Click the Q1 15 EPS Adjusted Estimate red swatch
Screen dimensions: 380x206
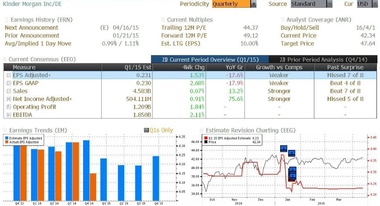206,138
